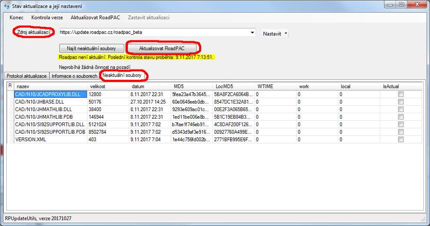
Task: Maximize the Stav aktualizace window
Action: 401,5
